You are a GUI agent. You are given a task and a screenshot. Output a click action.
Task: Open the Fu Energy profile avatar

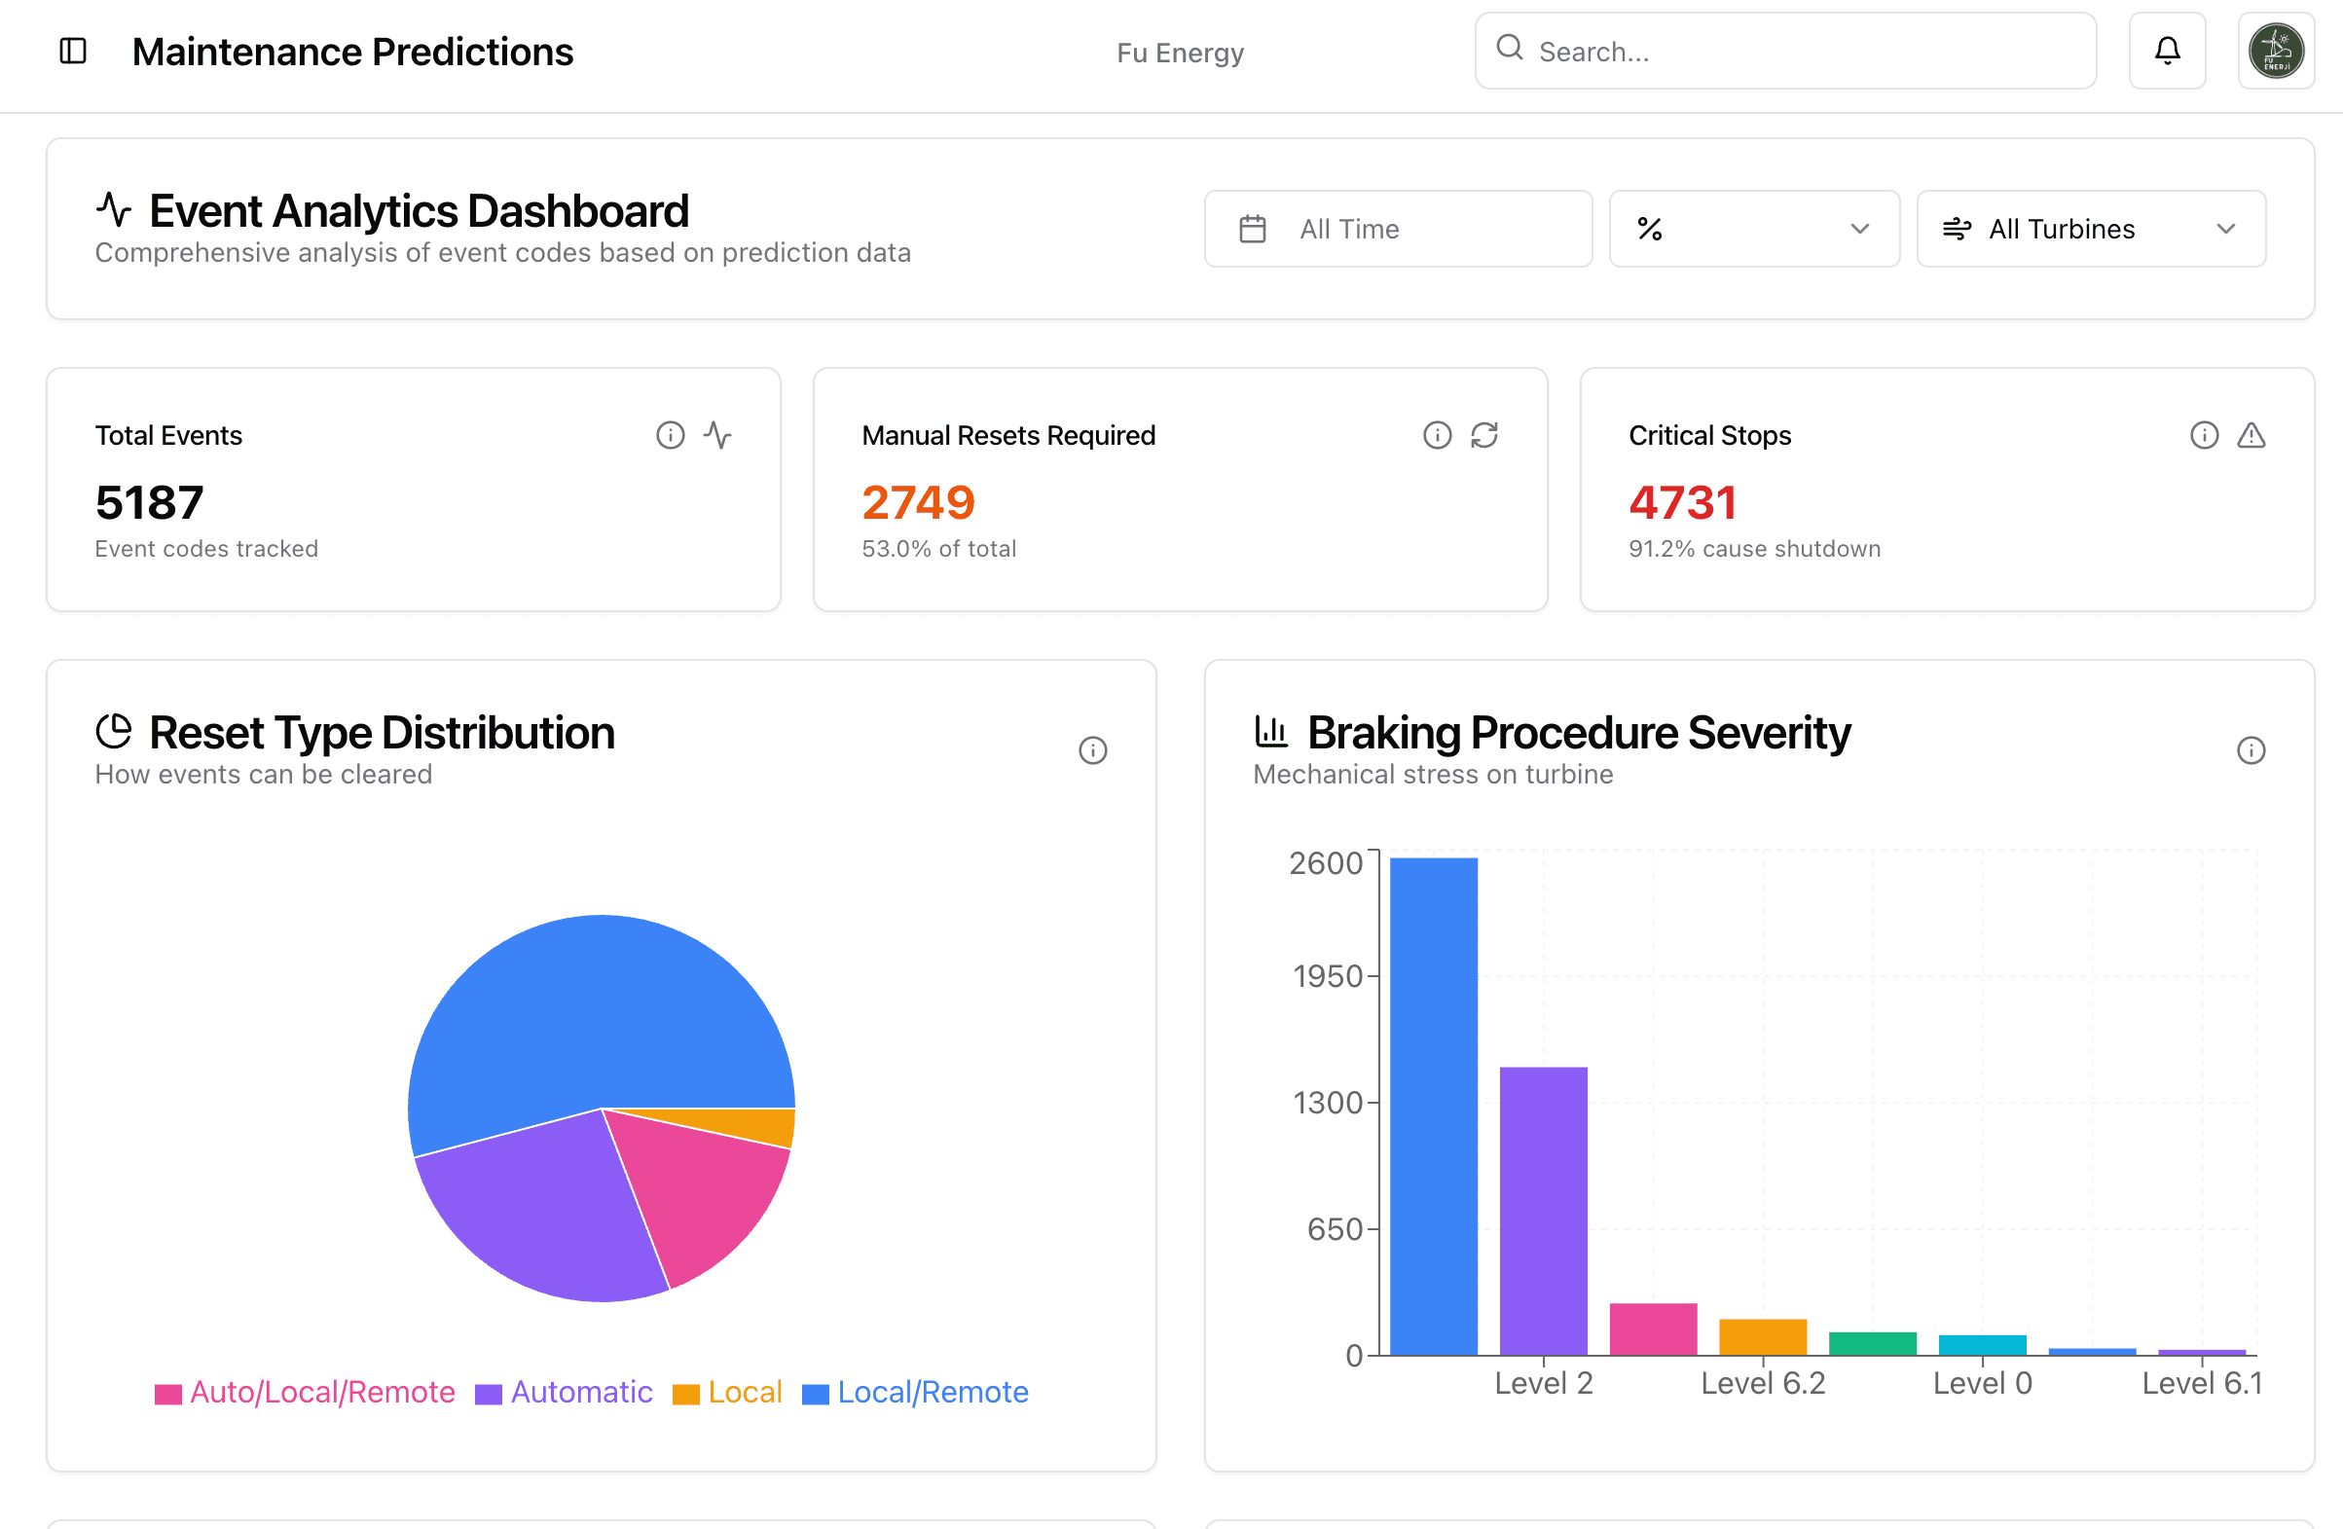pyautogui.click(x=2276, y=52)
